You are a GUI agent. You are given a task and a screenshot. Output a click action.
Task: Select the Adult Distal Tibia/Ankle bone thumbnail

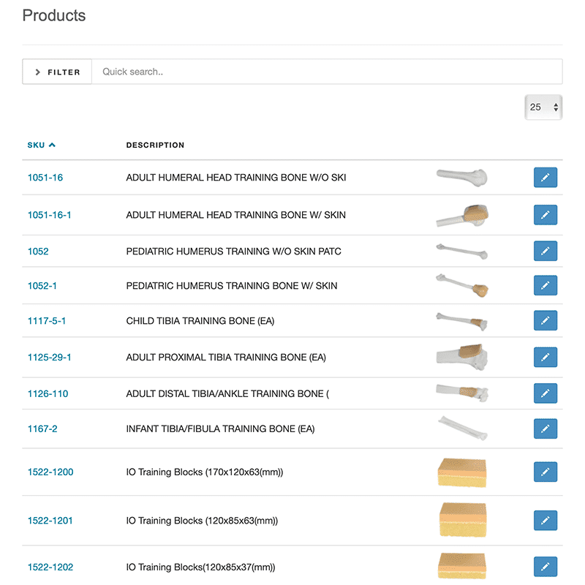point(461,393)
